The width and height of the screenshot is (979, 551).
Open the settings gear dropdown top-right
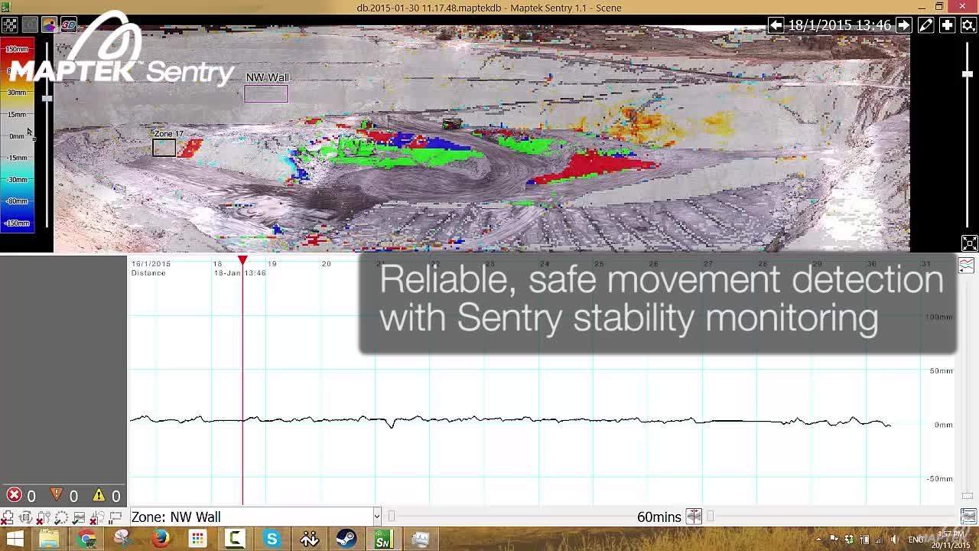click(970, 24)
